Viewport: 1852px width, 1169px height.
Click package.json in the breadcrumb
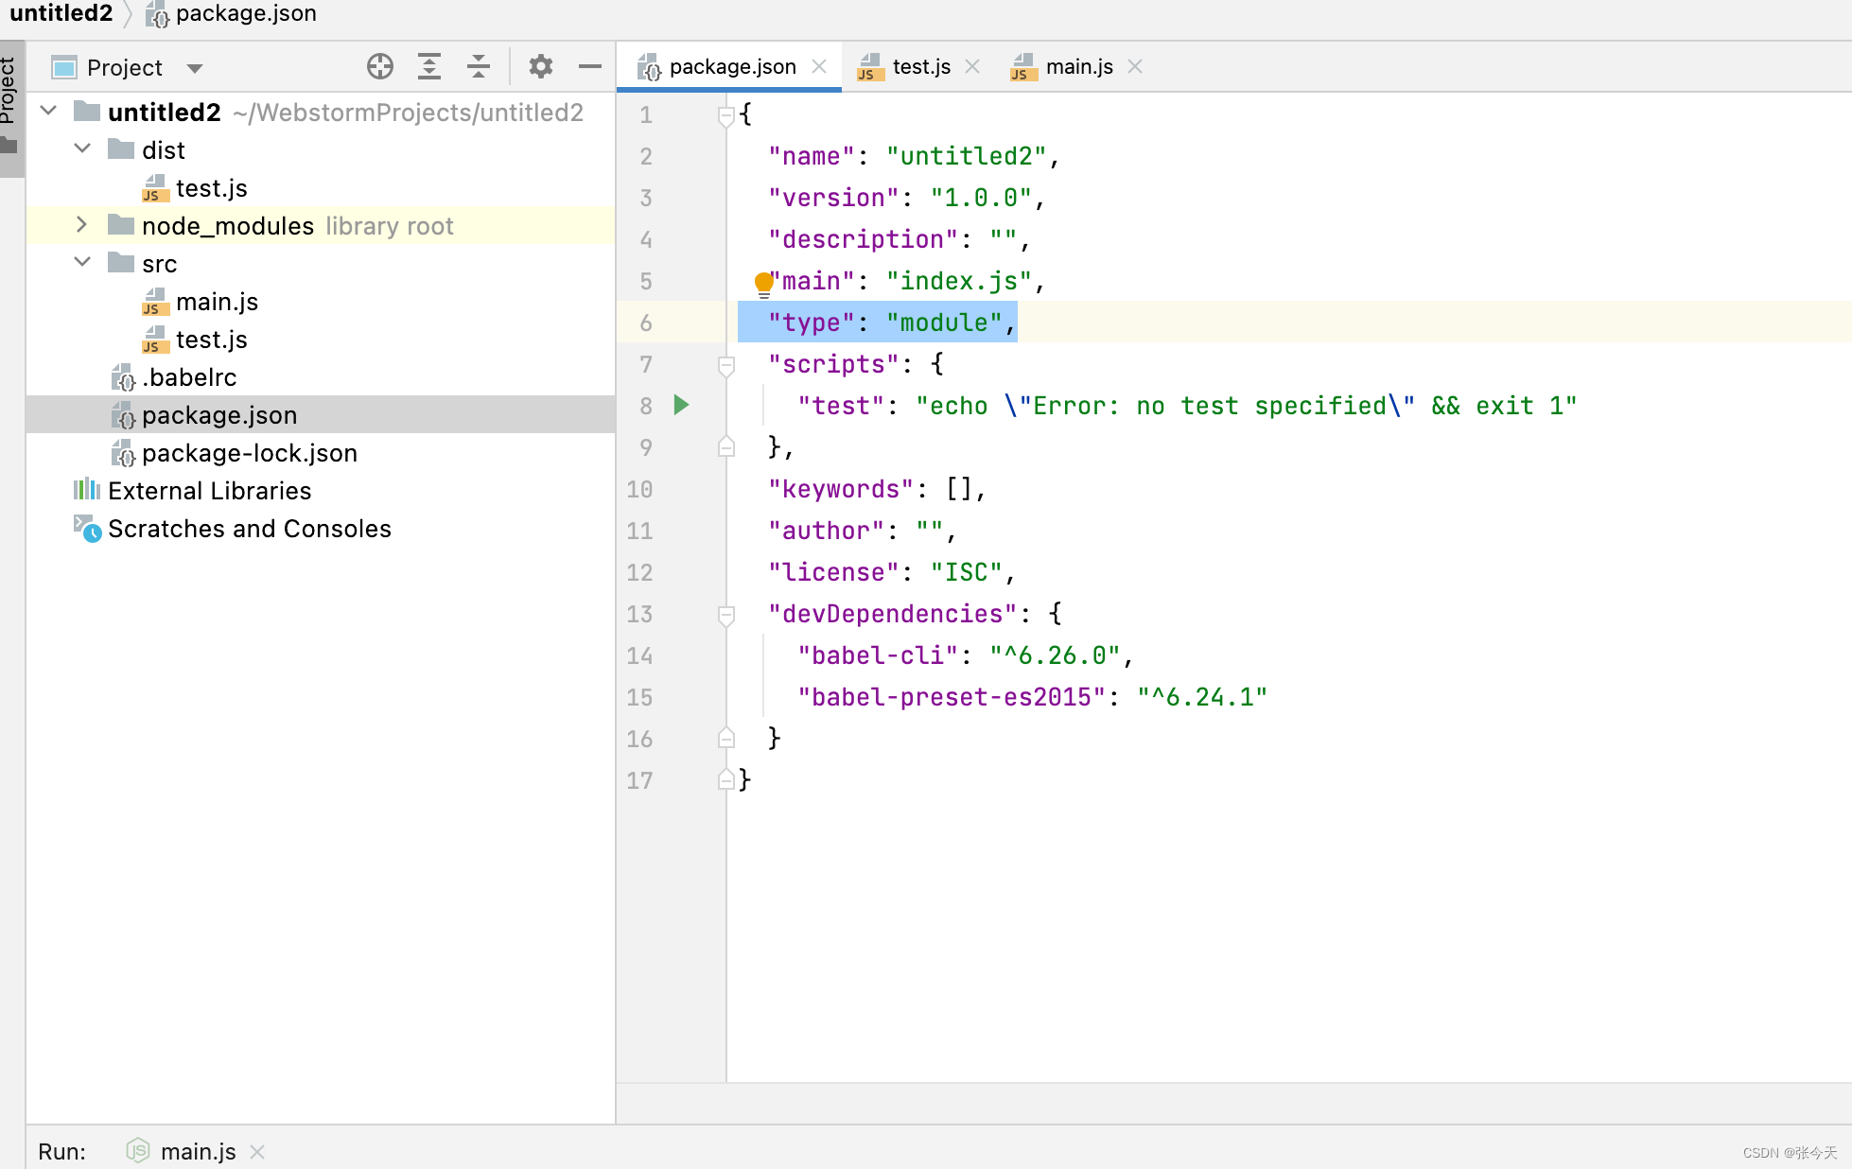pyautogui.click(x=233, y=13)
